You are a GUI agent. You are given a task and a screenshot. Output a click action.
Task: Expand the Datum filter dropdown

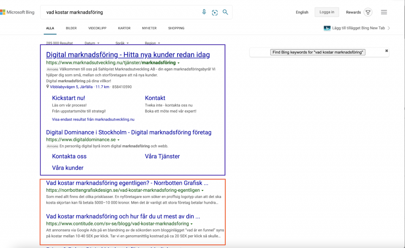point(92,43)
